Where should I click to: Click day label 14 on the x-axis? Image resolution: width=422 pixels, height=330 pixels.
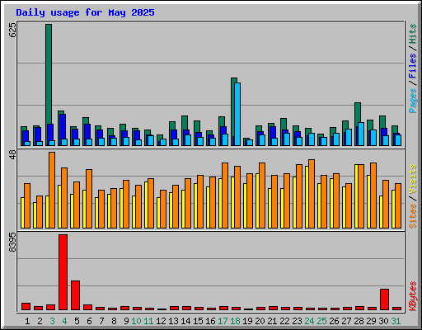click(185, 321)
